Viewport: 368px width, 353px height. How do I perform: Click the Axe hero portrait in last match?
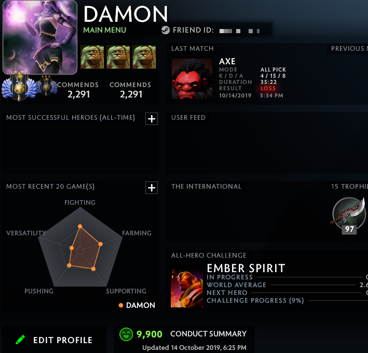(192, 79)
